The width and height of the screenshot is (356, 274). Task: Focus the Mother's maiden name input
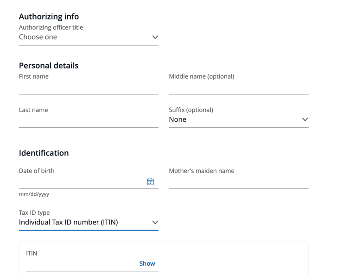click(x=238, y=182)
